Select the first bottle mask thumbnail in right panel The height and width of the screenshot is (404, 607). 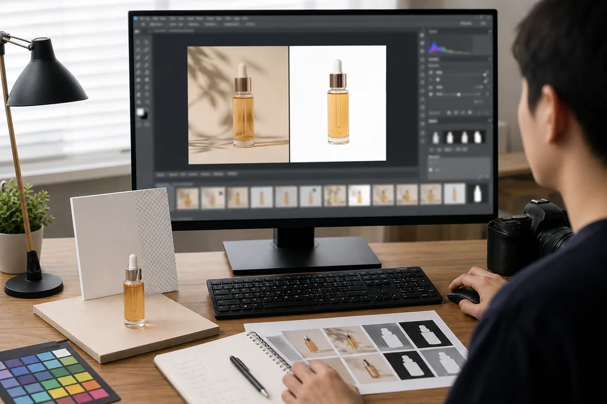[x=436, y=137]
